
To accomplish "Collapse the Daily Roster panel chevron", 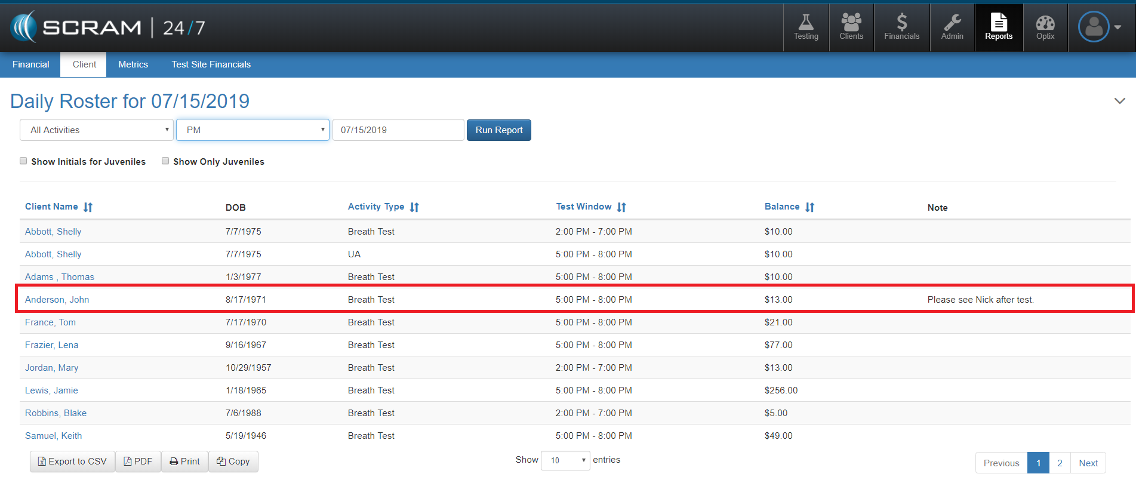I will click(1119, 101).
